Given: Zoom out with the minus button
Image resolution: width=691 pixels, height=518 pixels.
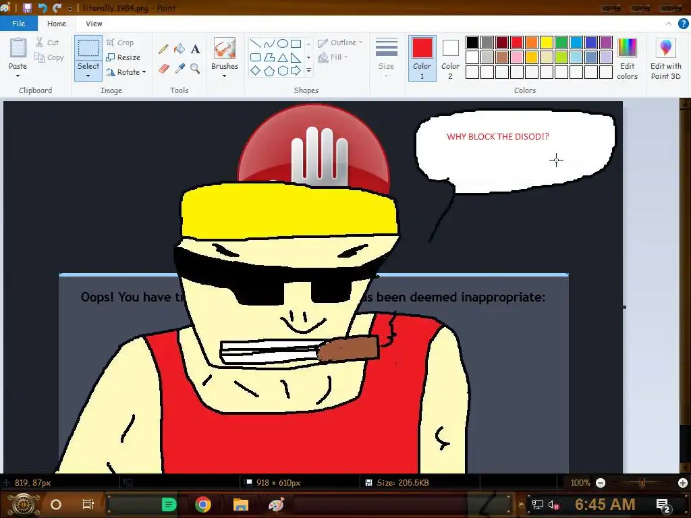Looking at the screenshot, I should click(x=600, y=483).
